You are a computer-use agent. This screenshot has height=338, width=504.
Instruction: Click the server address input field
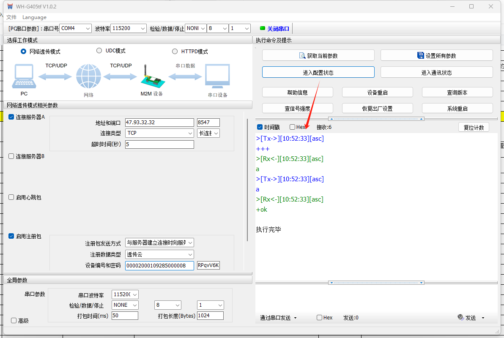pyautogui.click(x=159, y=123)
